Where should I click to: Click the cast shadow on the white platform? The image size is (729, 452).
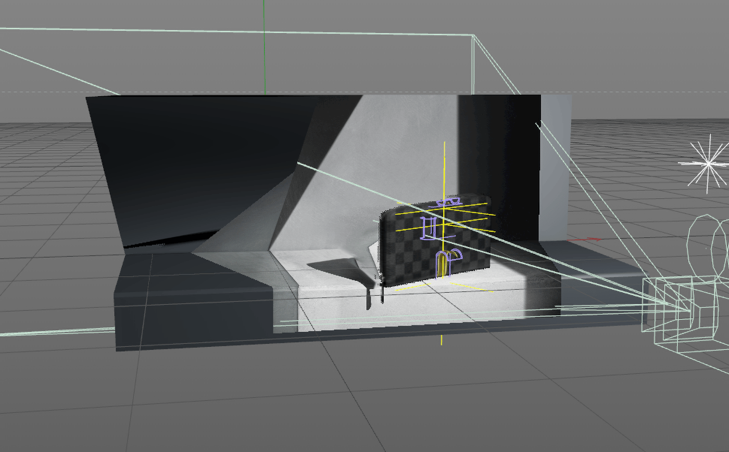tap(338, 268)
